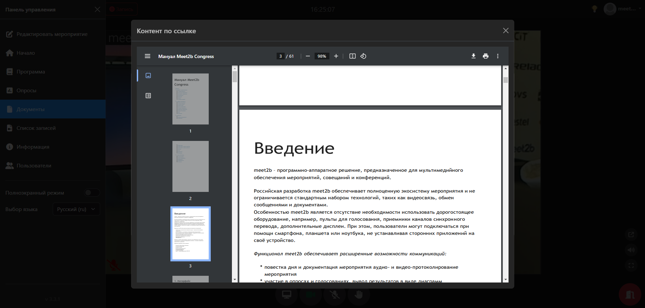Raise hand using the hand icon

click(359, 295)
